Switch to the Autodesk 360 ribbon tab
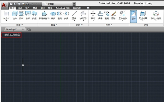 click(x=63, y=8)
